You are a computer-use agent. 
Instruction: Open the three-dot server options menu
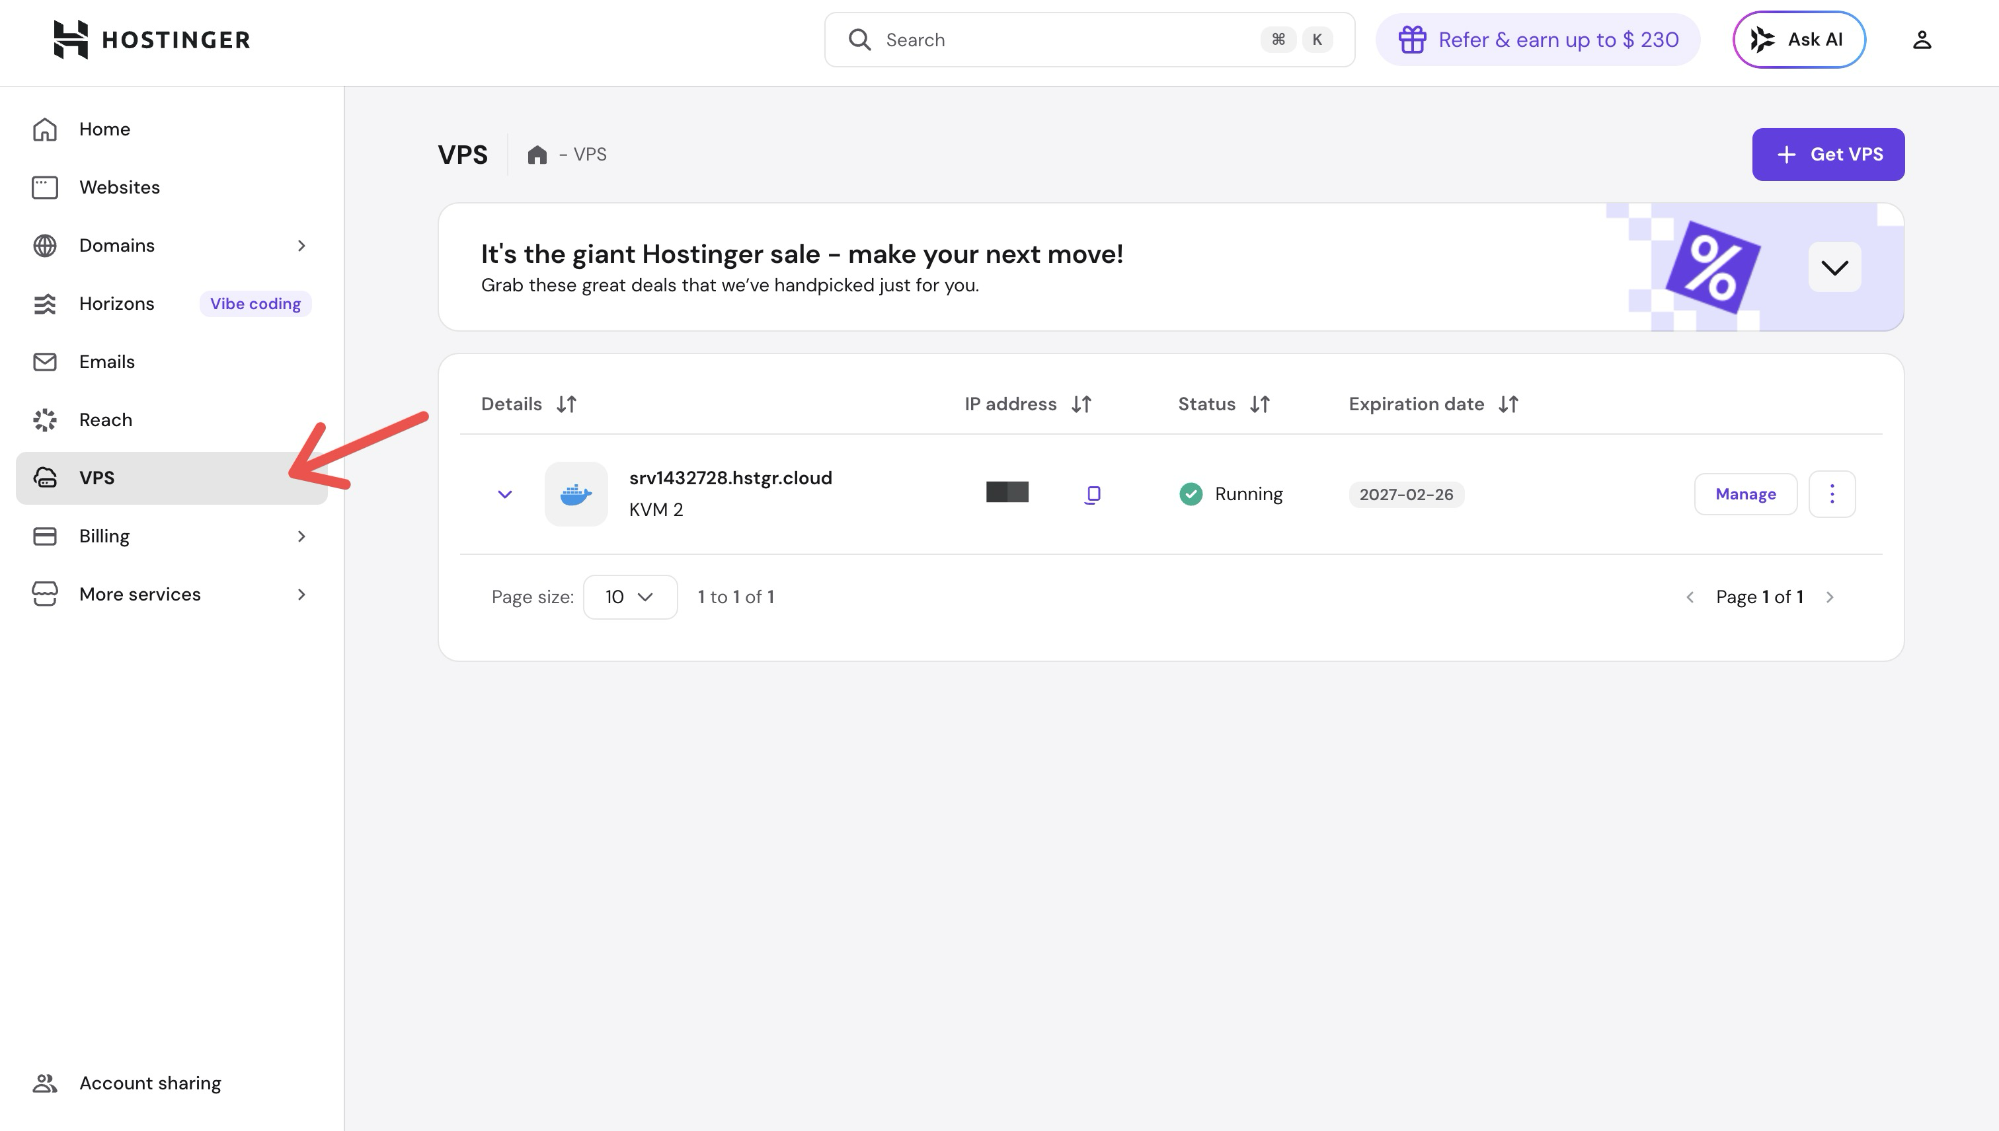1832,494
